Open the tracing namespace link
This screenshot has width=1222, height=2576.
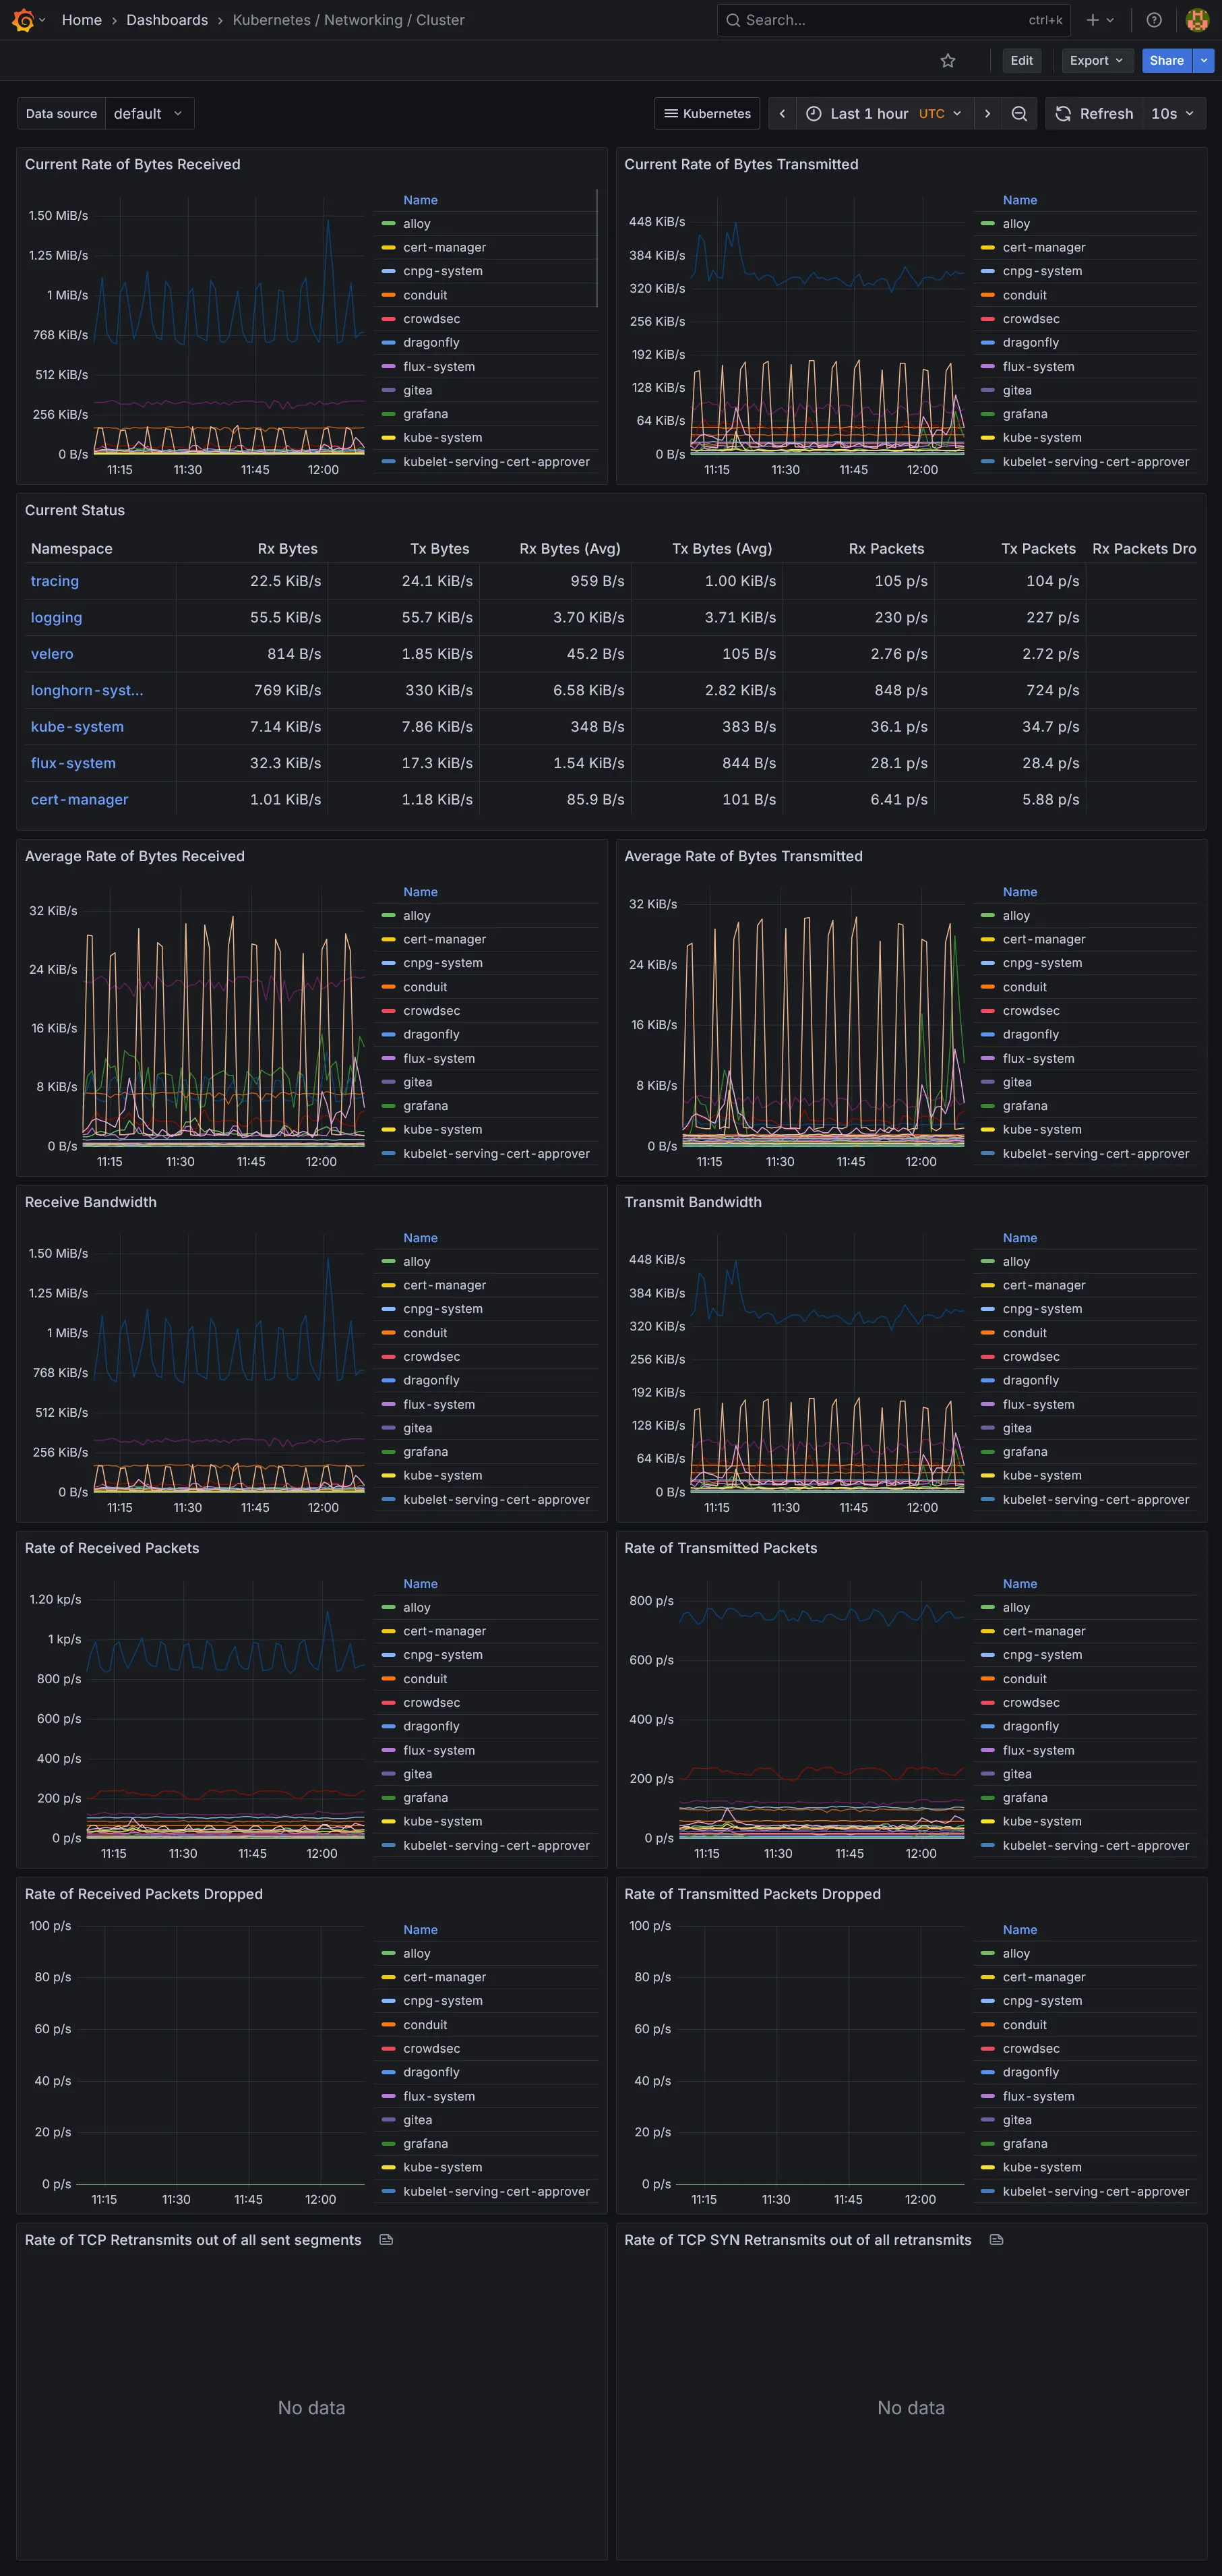pos(54,581)
